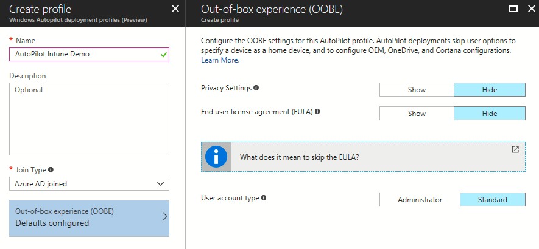The width and height of the screenshot is (539, 249).
Task: Click the Description text area
Action: [x=89, y=119]
